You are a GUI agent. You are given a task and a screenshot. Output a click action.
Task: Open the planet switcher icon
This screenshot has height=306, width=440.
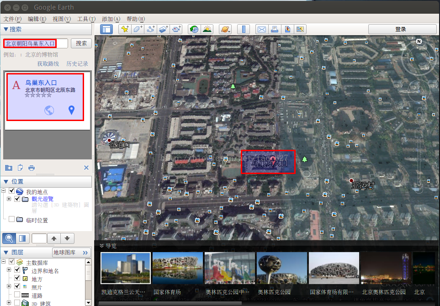click(x=225, y=29)
